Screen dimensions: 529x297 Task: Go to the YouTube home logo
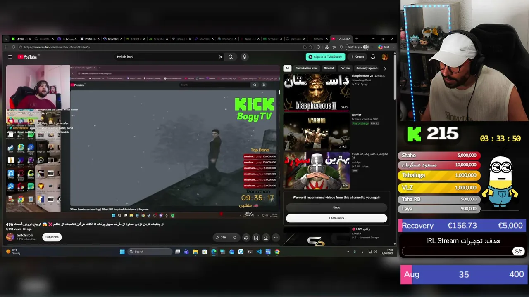27,57
